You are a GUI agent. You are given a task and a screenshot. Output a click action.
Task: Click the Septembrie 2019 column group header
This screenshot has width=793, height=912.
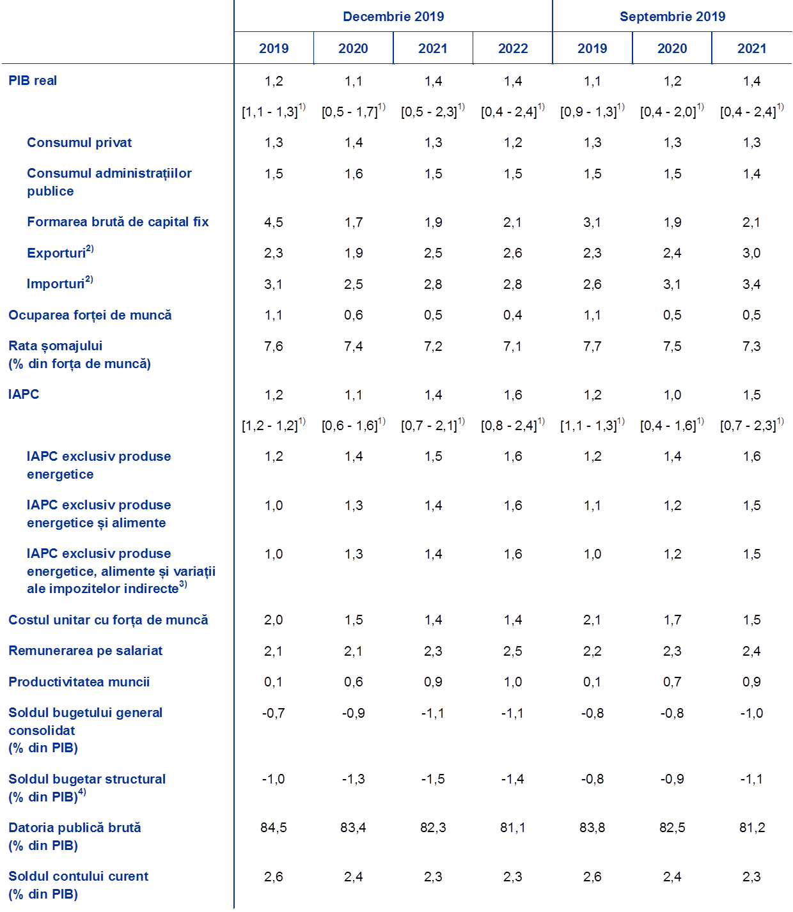671,17
